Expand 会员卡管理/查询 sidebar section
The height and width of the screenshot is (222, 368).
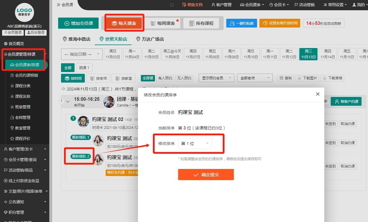pos(25,160)
